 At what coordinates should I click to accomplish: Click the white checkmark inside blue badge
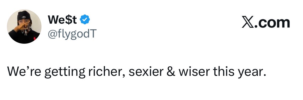point(85,19)
